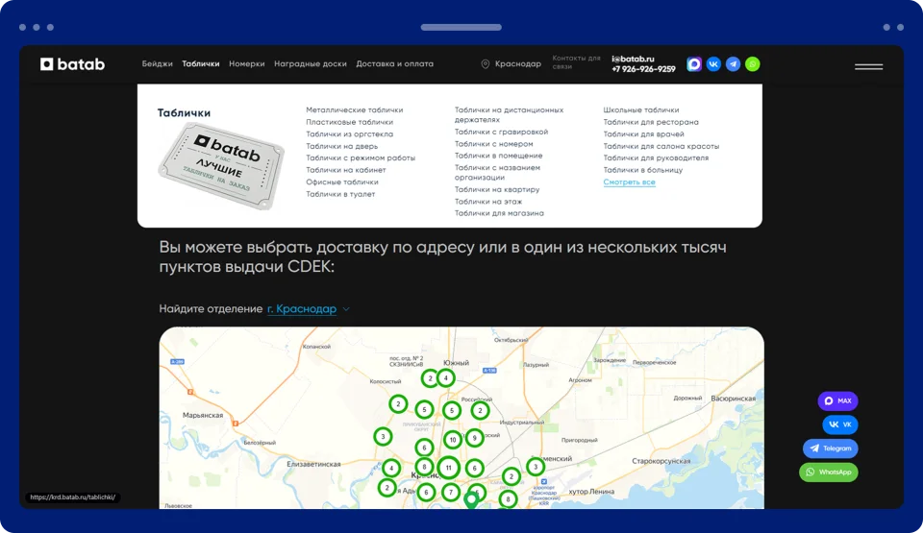Click the map cluster marker numbered 9
This screenshot has height=533, width=923.
[474, 438]
